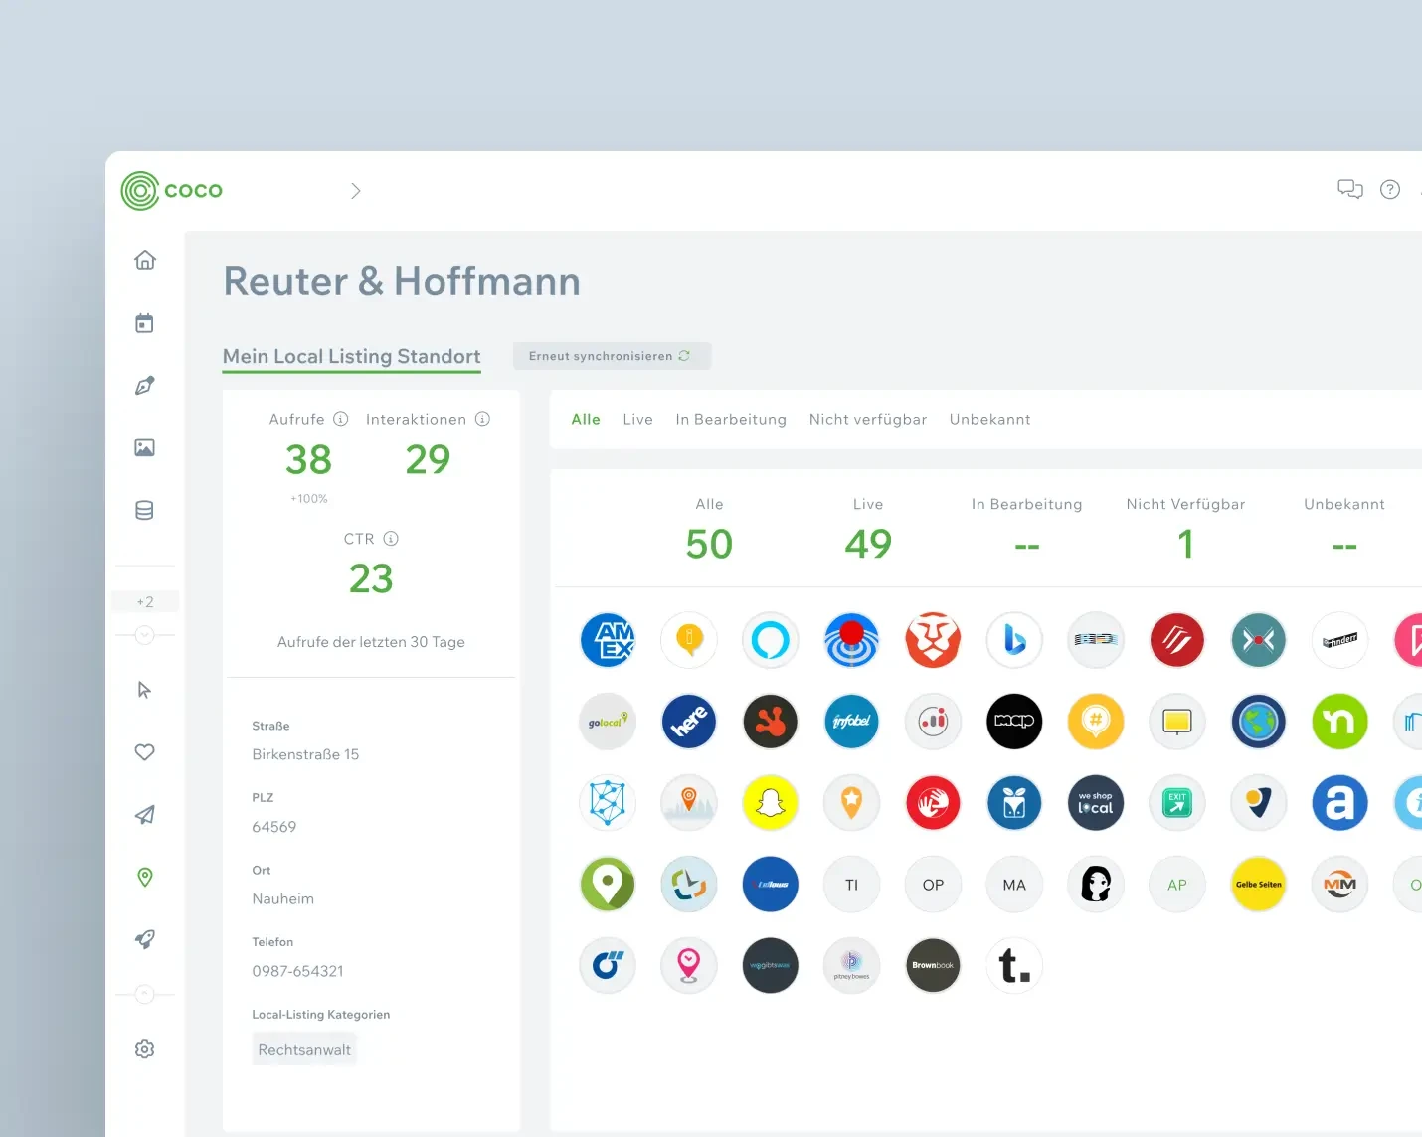Screen dimensions: 1422x1137
Task: Open the chat messages icon
Action: pos(1350,189)
